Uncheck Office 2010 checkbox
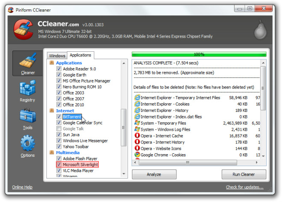This screenshot has height=202, width=282. pyautogui.click(x=59, y=104)
